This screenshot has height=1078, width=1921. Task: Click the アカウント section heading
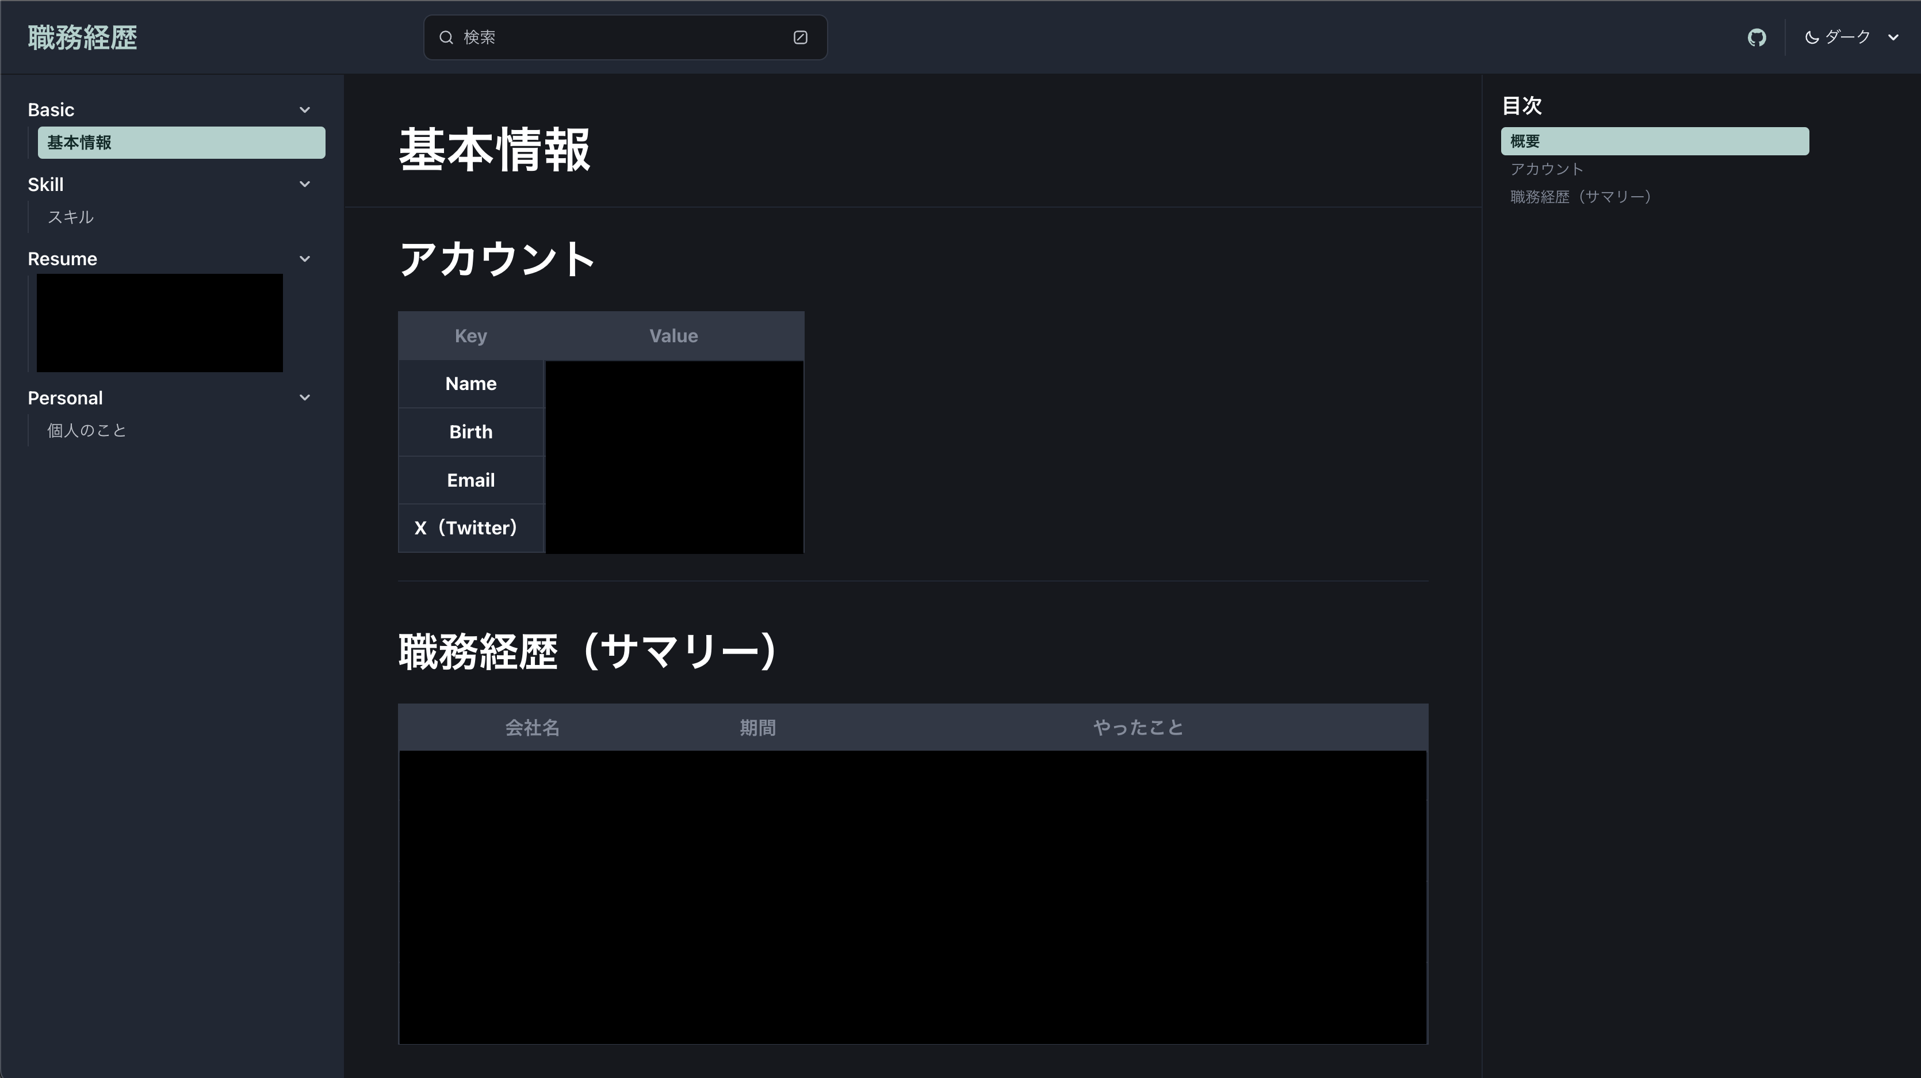tap(497, 259)
